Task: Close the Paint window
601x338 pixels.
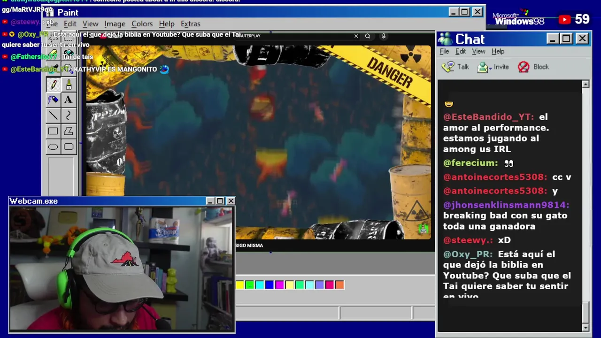Action: (x=477, y=12)
